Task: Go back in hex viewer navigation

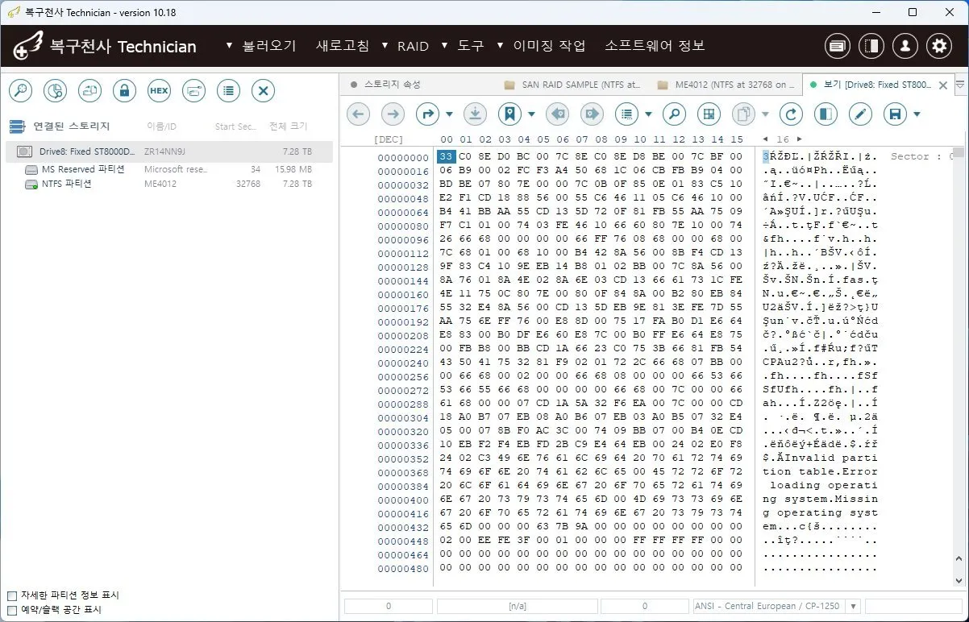Action: 359,114
